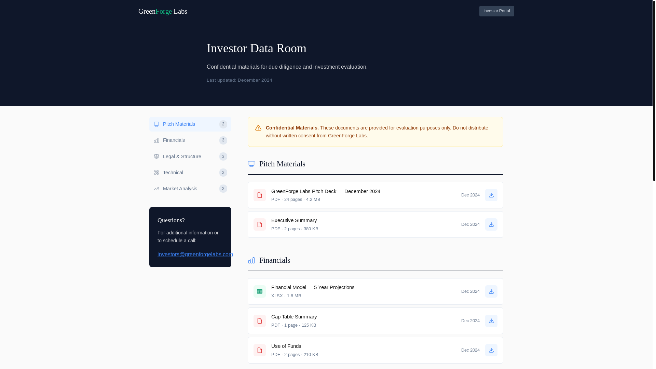This screenshot has height=369, width=656.
Task: Open Financial Model 5 Year Projections title
Action: tap(313, 287)
